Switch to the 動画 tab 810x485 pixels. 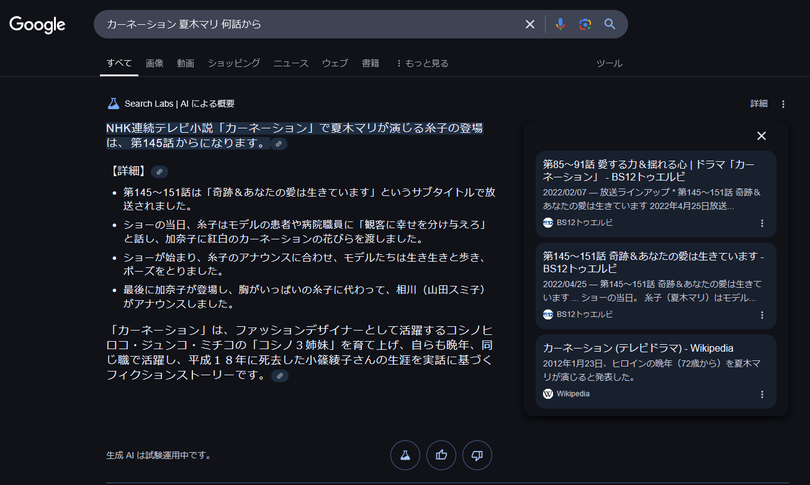point(186,63)
